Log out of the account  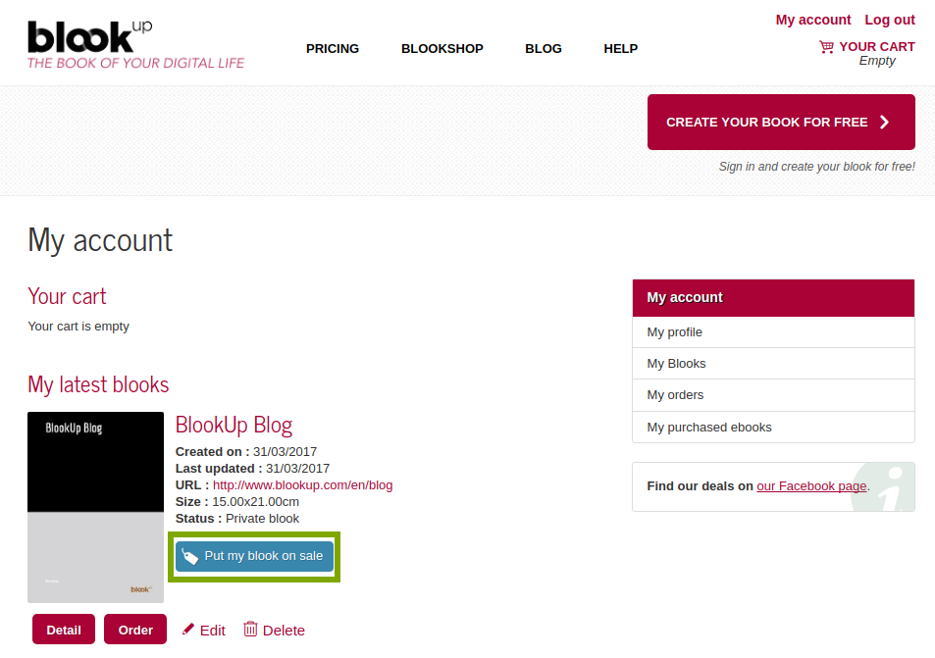890,20
